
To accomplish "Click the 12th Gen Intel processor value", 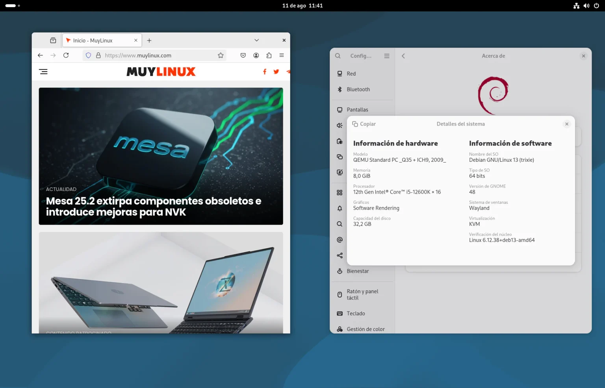I will pos(397,192).
